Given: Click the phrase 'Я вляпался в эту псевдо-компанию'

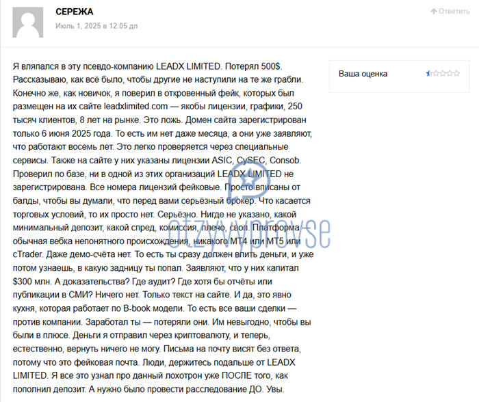Looking at the screenshot, I should [x=83, y=66].
